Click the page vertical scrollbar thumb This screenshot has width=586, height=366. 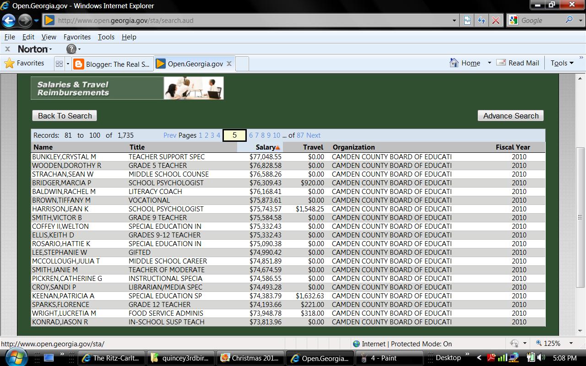(x=580, y=217)
